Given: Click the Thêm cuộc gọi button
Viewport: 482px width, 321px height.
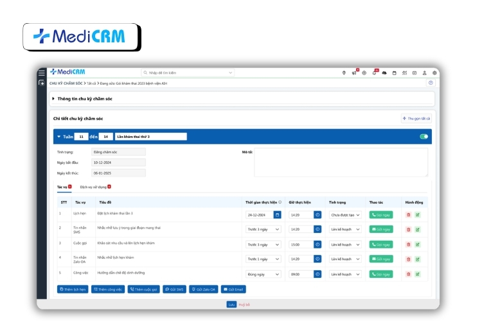Looking at the screenshot, I should pos(143,290).
